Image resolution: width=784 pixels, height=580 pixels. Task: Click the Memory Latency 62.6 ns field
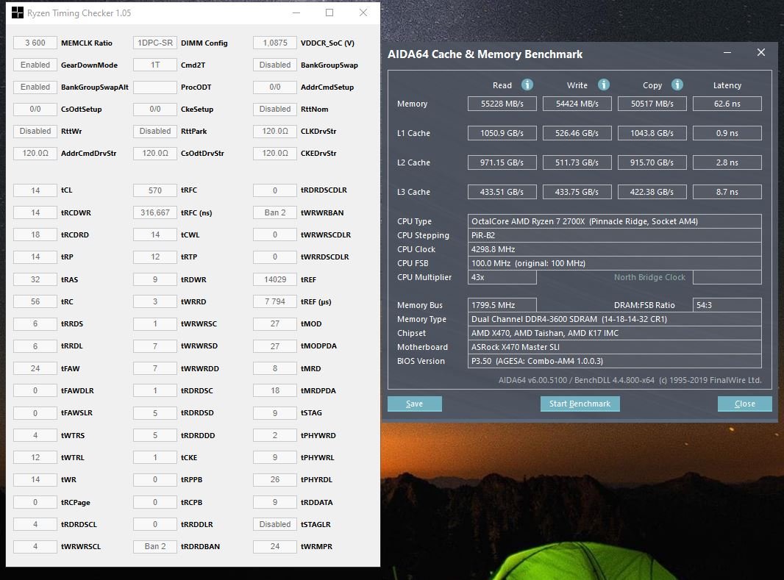pyautogui.click(x=727, y=104)
